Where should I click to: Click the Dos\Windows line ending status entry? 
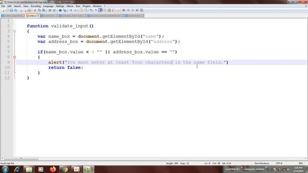tap(262, 163)
